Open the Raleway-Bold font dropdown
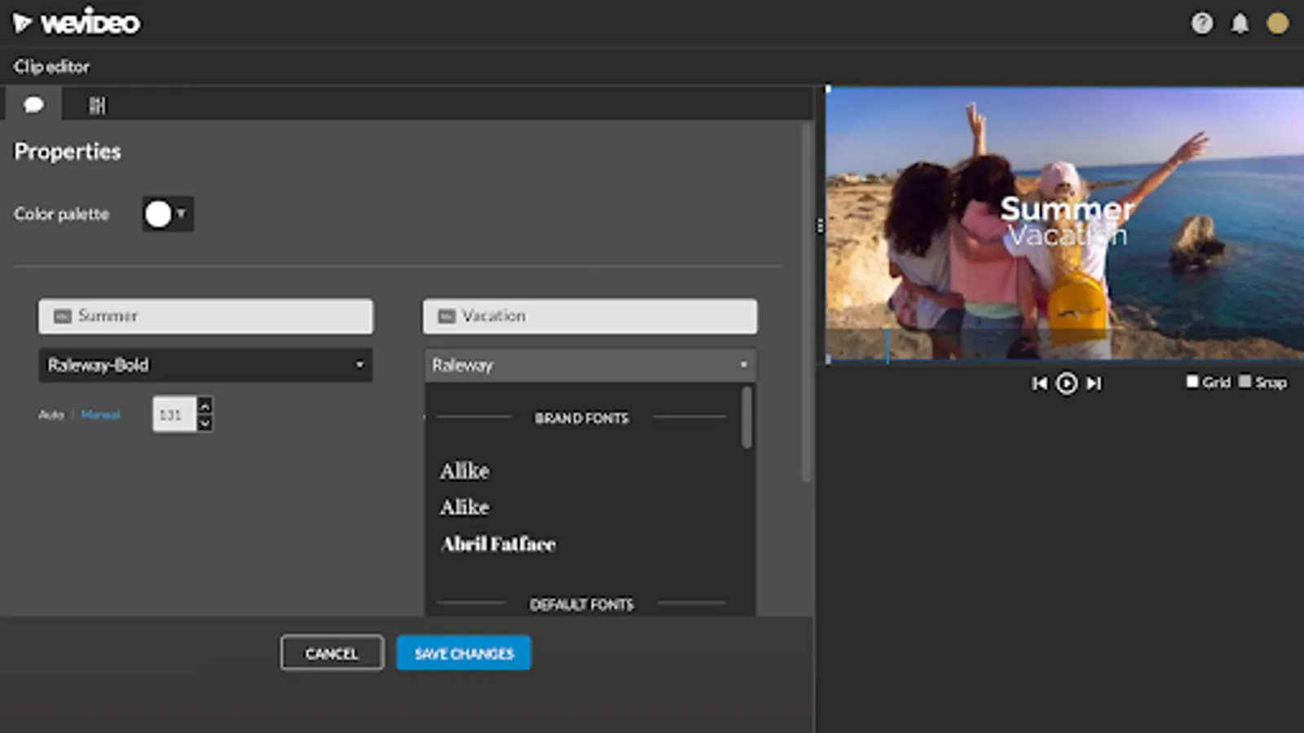The width and height of the screenshot is (1304, 733). pos(205,365)
